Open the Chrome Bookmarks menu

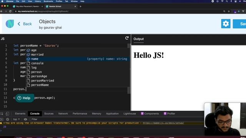(x=48, y=1)
